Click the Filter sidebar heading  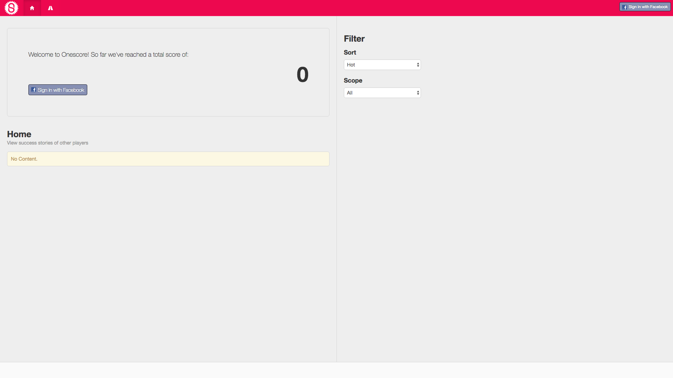[354, 38]
